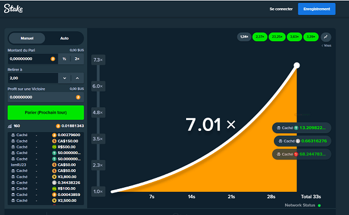The height and width of the screenshot is (215, 349).
Task: Click the litecoin icon next to 0.66316276
Action: pos(298,141)
